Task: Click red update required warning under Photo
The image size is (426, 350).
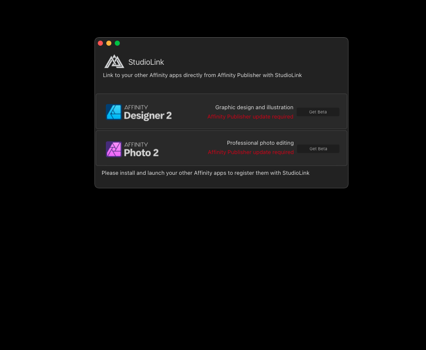Action: [x=251, y=152]
